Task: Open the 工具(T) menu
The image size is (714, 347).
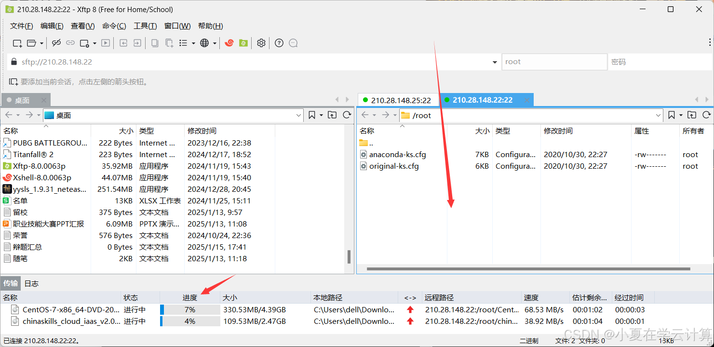Action: tap(145, 26)
